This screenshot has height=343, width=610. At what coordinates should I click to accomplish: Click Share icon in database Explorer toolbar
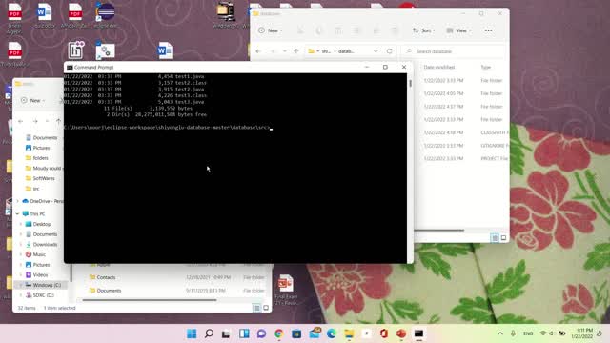[376, 30]
